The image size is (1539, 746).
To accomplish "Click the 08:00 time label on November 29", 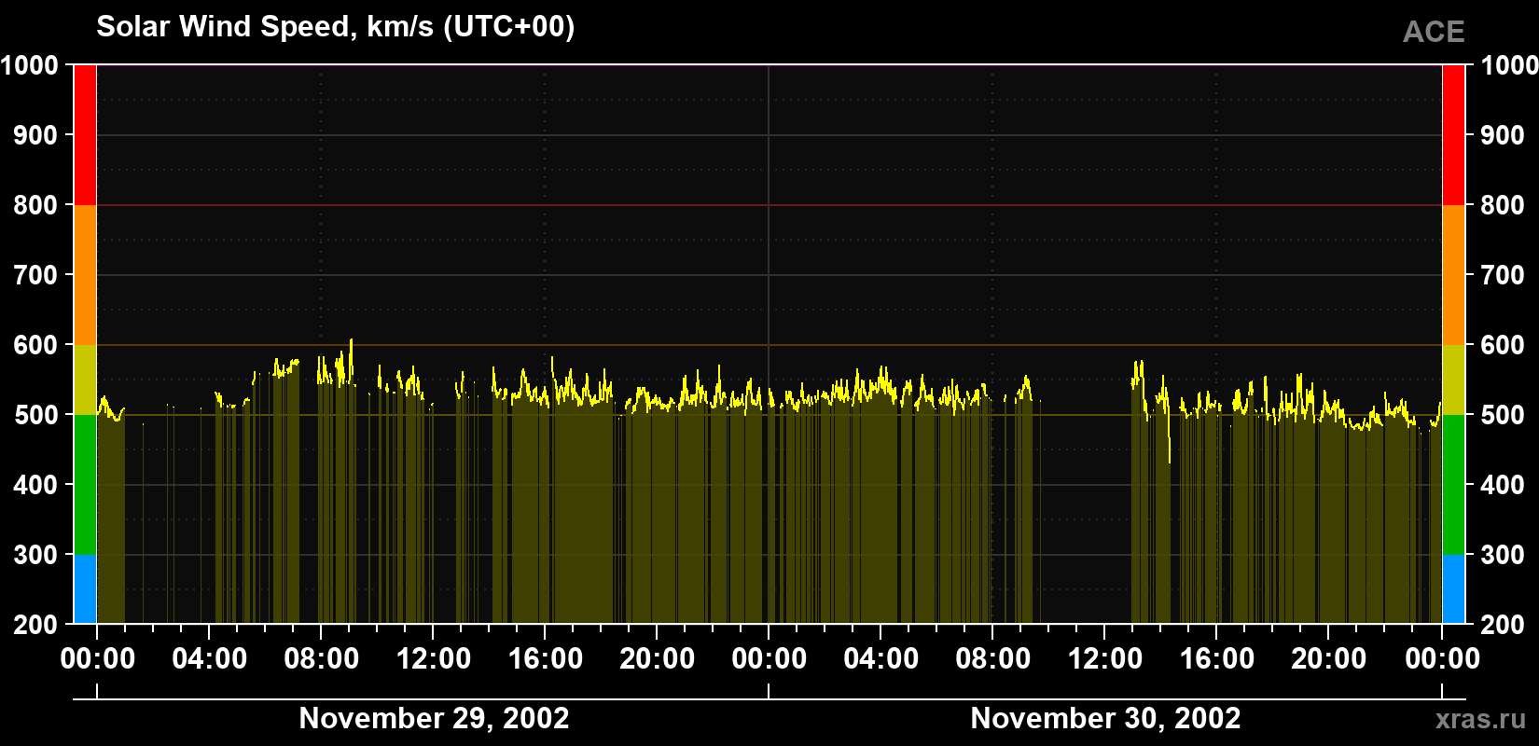I will tap(322, 659).
